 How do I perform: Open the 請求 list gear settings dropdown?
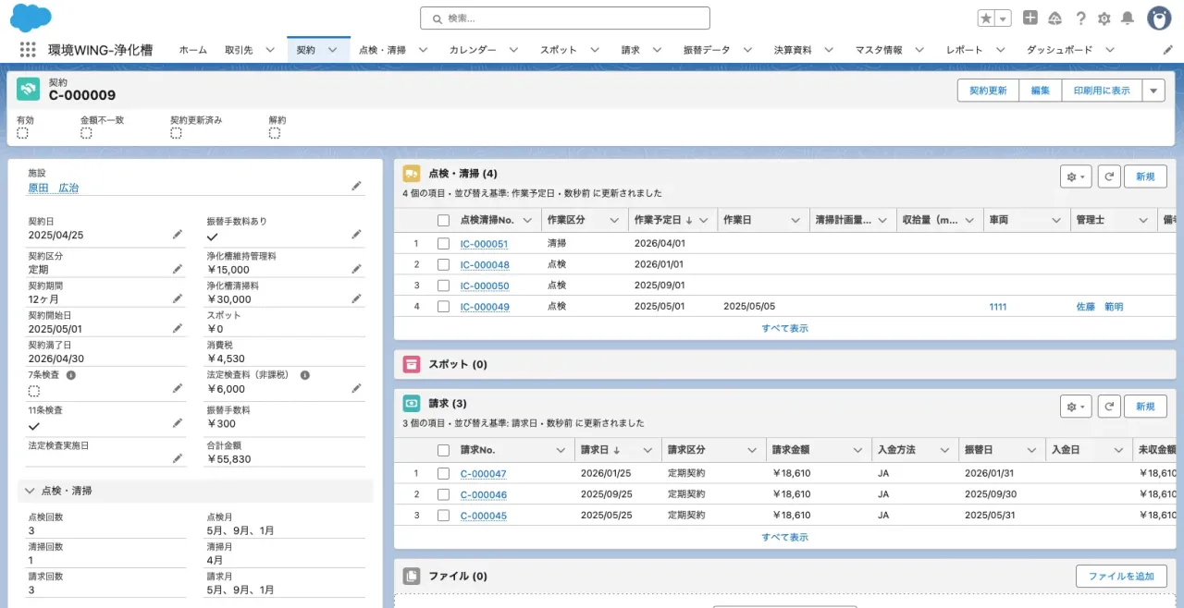pyautogui.click(x=1076, y=406)
